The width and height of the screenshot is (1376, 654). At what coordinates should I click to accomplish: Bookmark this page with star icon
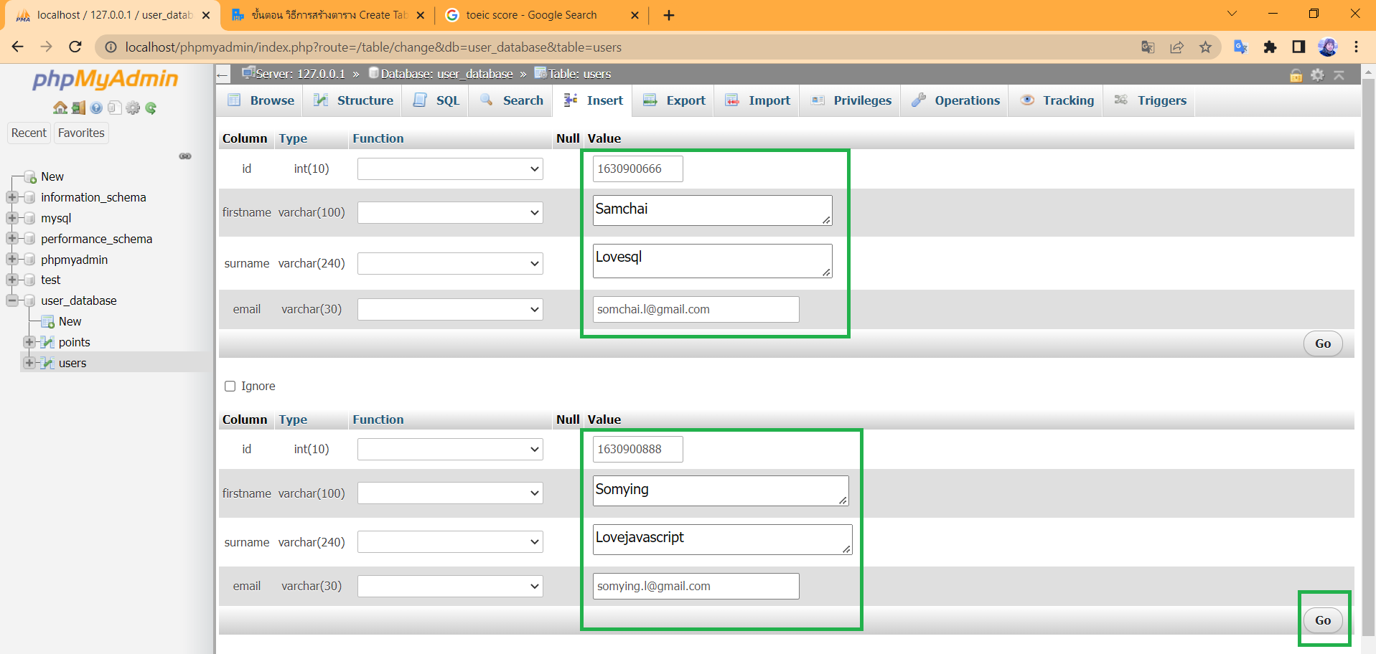coord(1205,47)
